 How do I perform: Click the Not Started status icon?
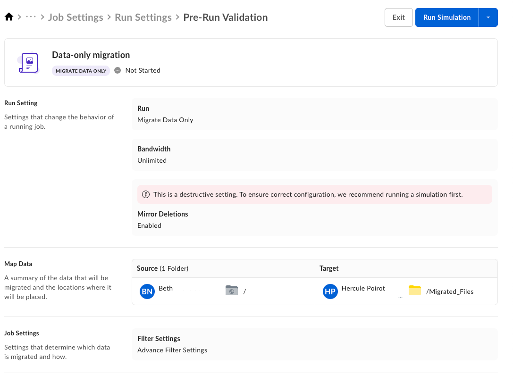[118, 71]
